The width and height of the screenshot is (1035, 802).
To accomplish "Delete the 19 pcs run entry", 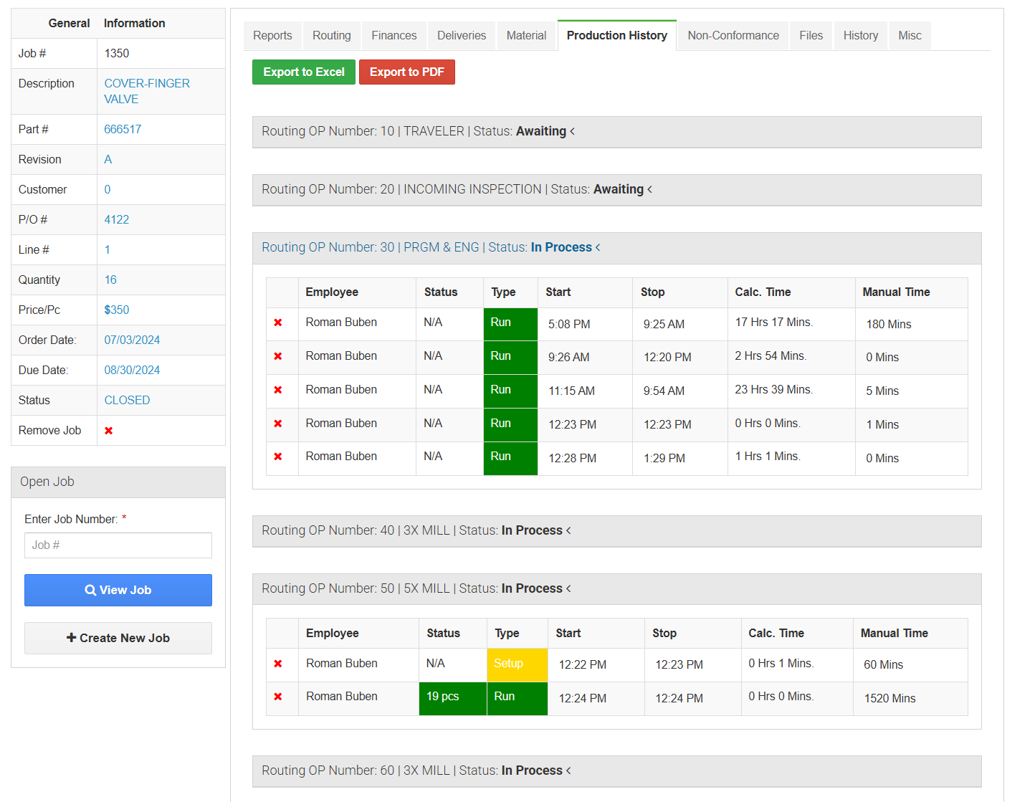I will [278, 697].
